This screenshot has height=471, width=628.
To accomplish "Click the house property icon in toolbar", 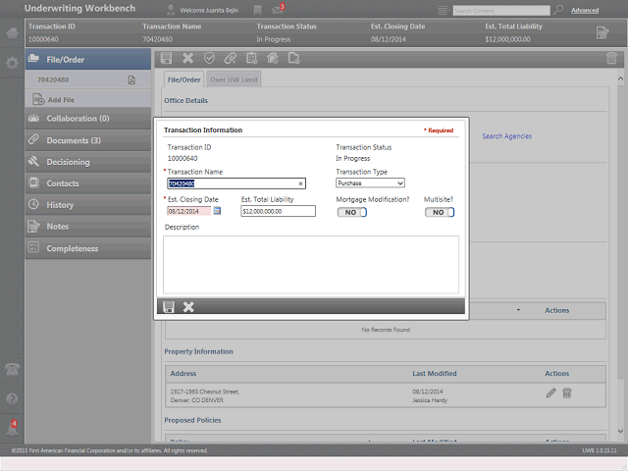I will coord(273,59).
